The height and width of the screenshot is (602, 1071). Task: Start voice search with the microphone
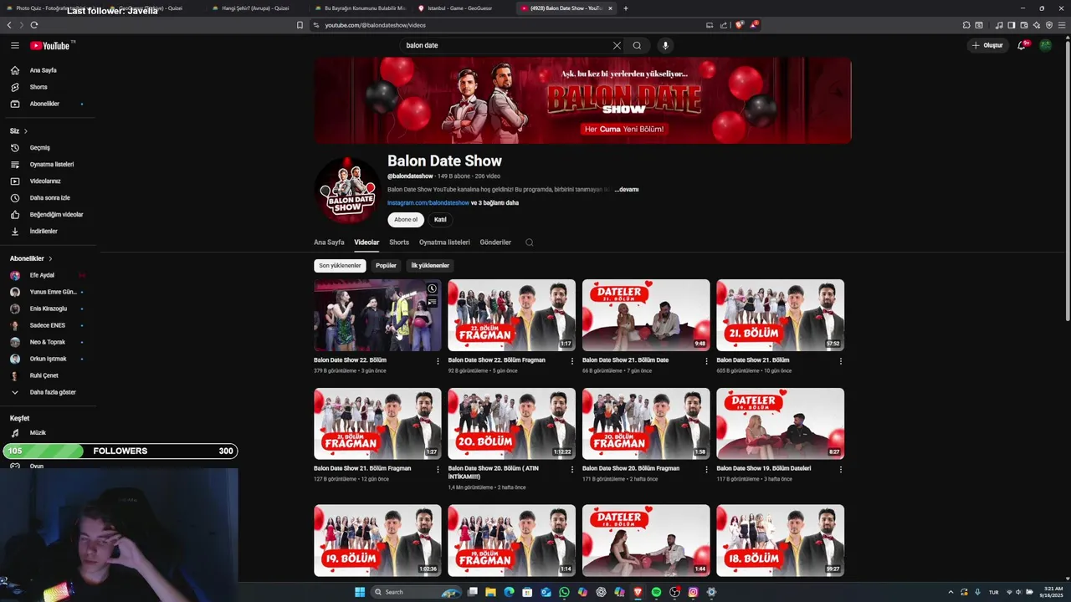[665, 45]
